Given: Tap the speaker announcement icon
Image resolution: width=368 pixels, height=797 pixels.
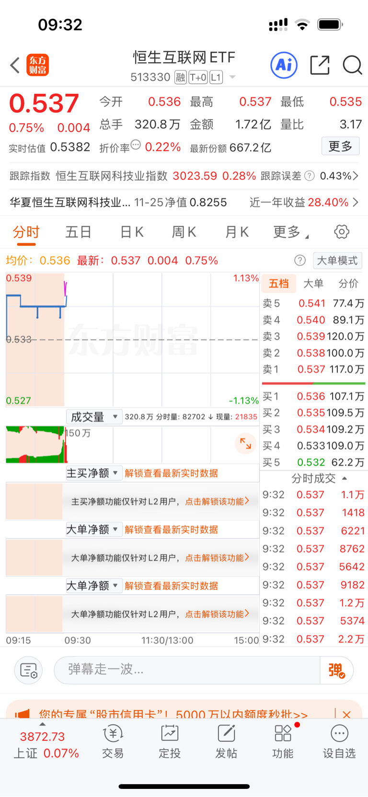Looking at the screenshot, I should tap(22, 714).
